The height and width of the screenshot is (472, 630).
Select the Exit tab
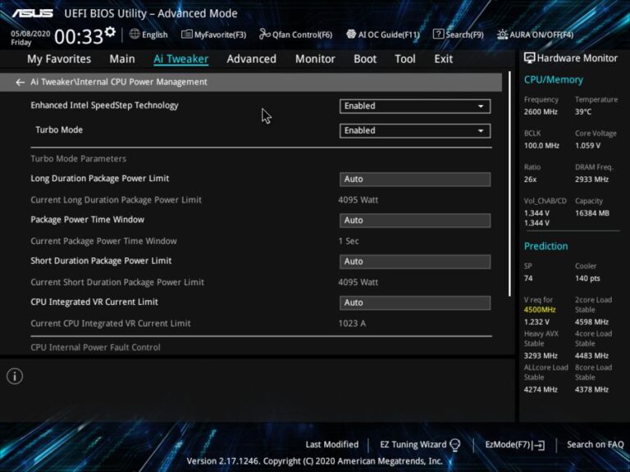coord(444,59)
